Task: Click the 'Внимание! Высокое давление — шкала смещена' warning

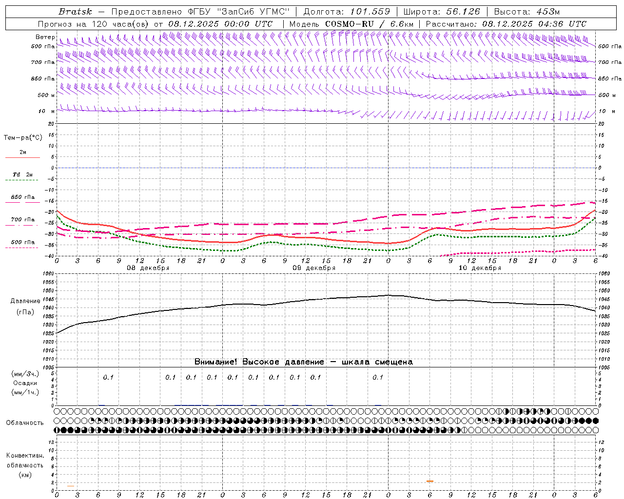Action: (304, 362)
